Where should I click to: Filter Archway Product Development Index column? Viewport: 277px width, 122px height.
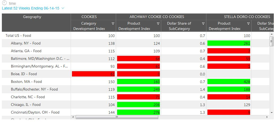[x=158, y=24]
